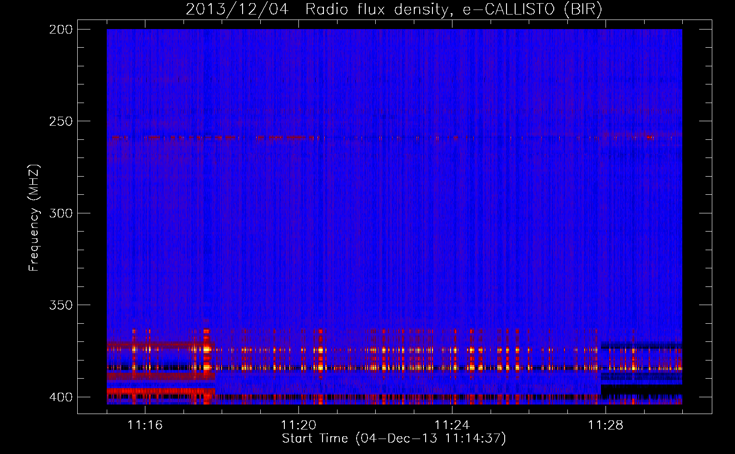This screenshot has width=735, height=454.
Task: Click the '350' frequency tick label
Action: click(60, 305)
